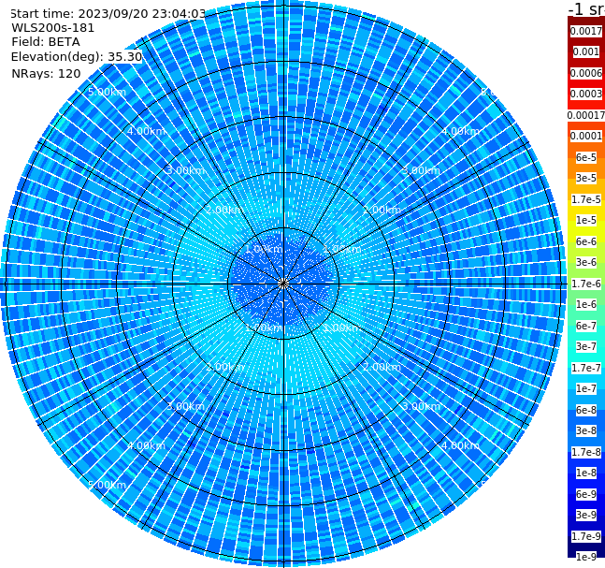Select the 3e-6 colorbar label

click(586, 263)
